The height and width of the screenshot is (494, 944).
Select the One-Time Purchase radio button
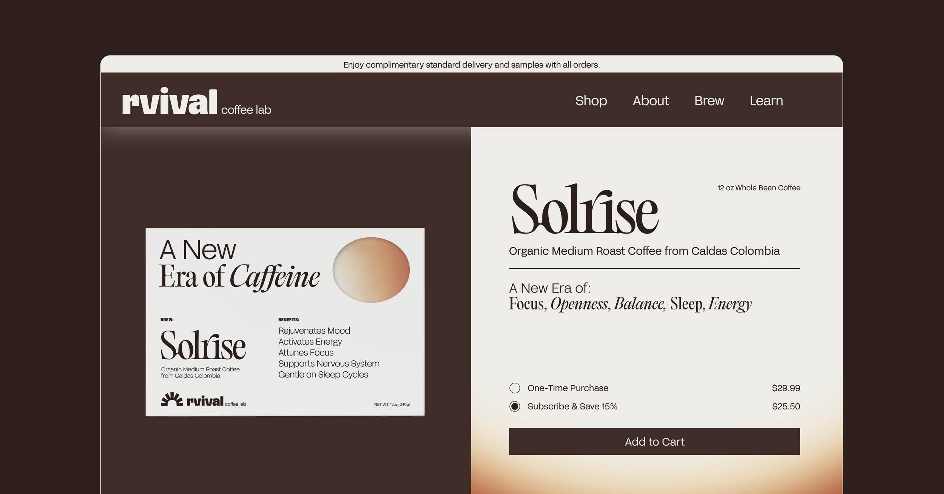pyautogui.click(x=515, y=388)
